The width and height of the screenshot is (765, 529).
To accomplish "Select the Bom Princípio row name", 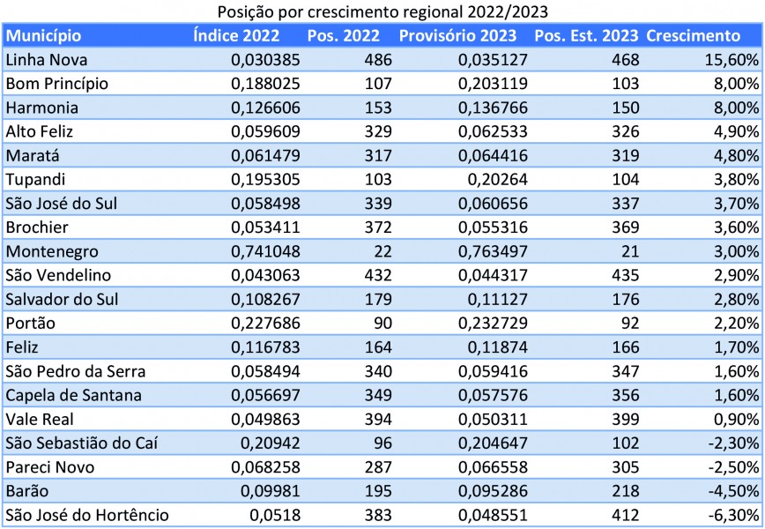I will point(57,84).
